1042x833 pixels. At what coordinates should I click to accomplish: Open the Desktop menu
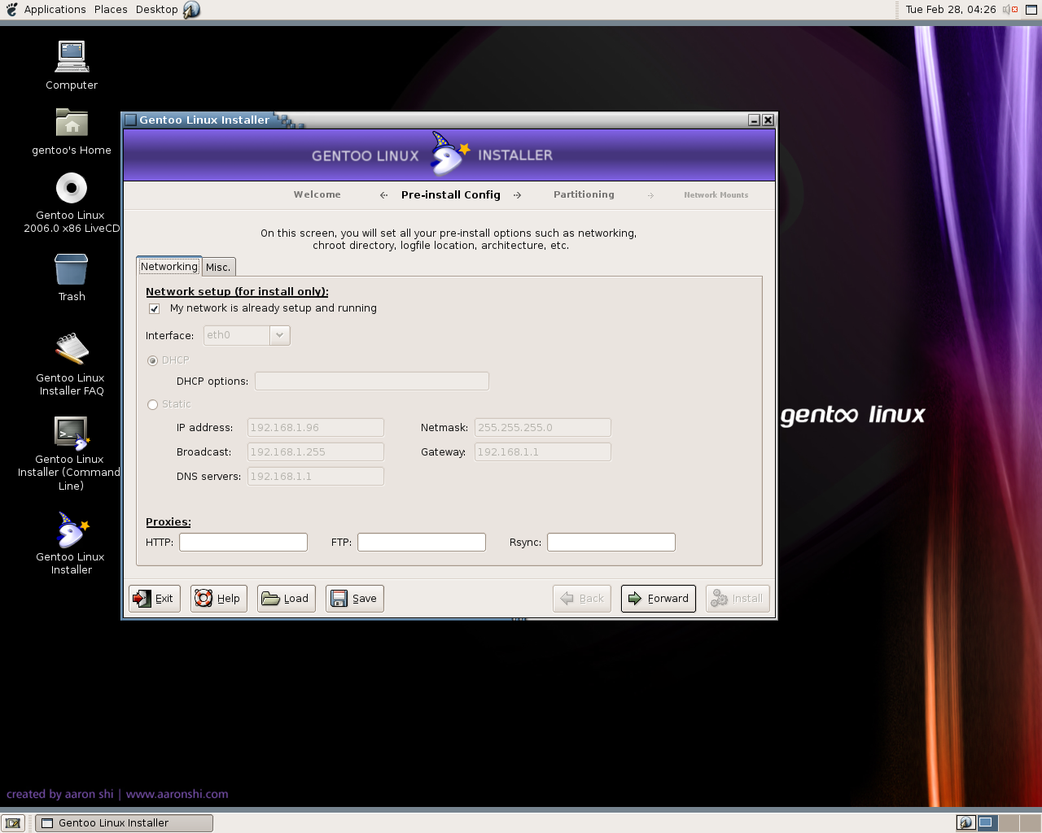tap(156, 10)
